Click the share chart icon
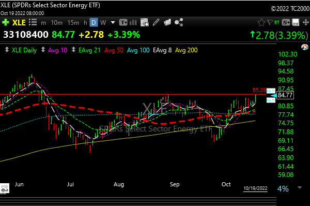 coord(179,22)
